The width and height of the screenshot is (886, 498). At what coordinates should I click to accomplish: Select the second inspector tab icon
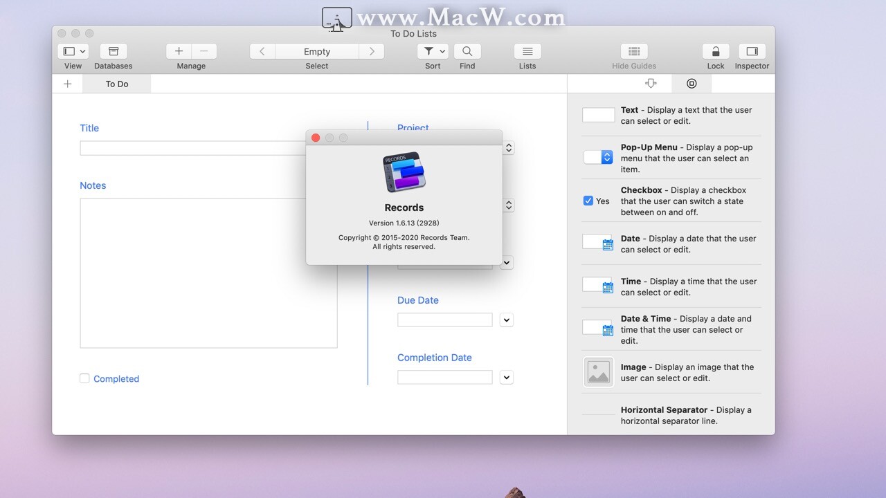click(691, 83)
